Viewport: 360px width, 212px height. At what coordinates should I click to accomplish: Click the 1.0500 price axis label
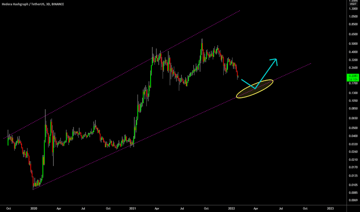[x=353, y=17]
